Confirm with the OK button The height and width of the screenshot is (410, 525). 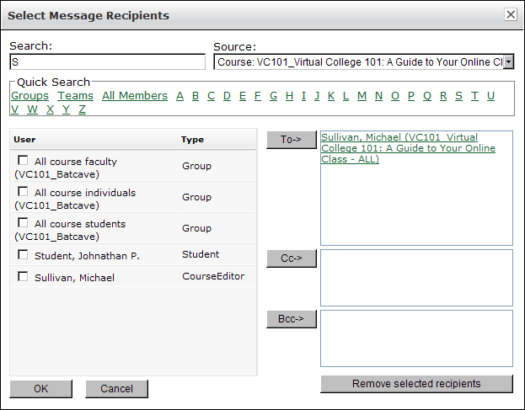(x=40, y=389)
